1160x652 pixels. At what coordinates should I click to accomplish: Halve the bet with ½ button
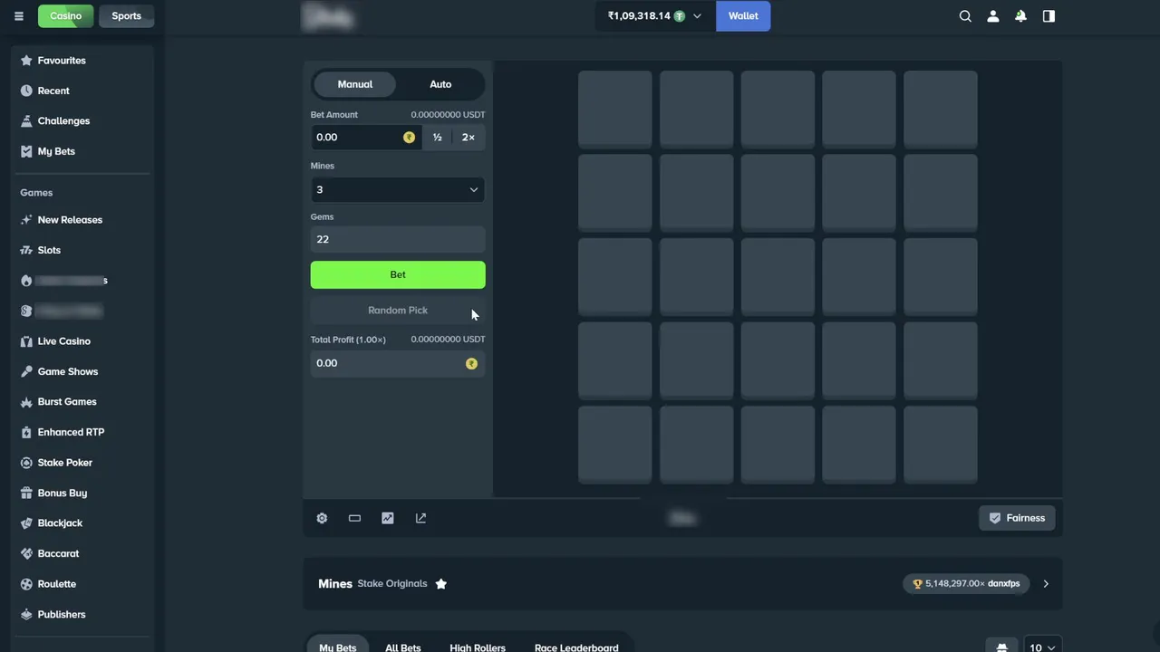[438, 138]
